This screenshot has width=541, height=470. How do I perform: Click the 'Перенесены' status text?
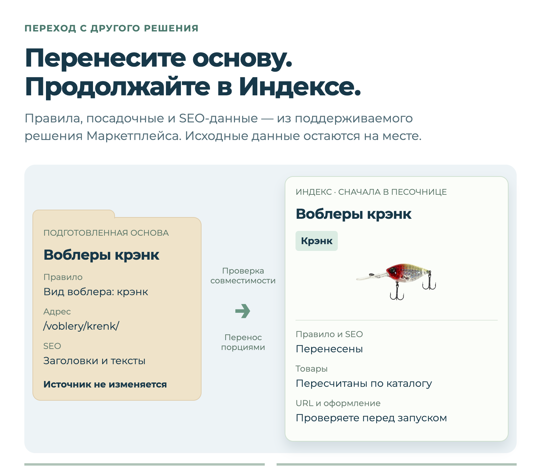(x=329, y=349)
